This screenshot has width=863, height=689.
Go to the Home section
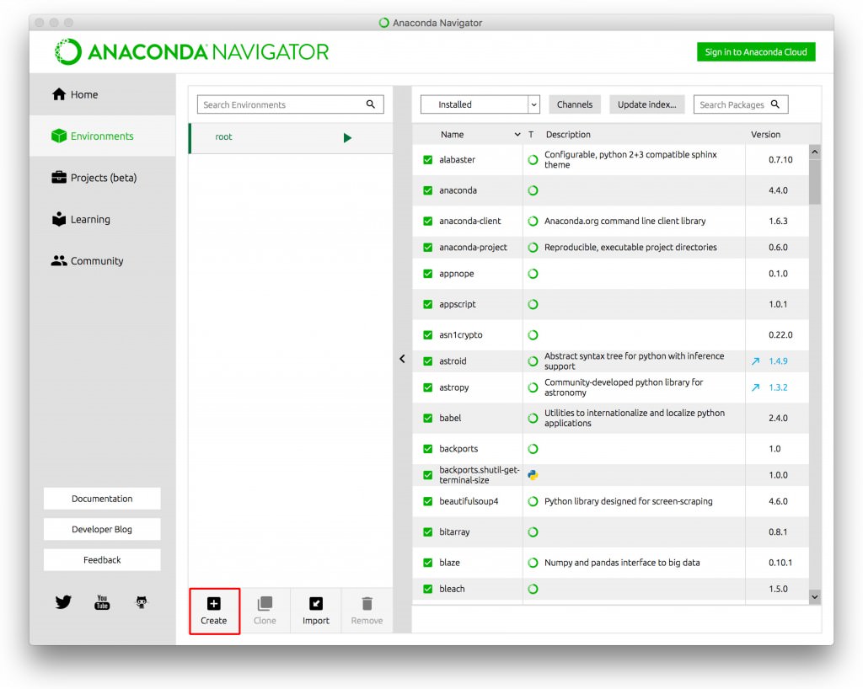pos(103,94)
